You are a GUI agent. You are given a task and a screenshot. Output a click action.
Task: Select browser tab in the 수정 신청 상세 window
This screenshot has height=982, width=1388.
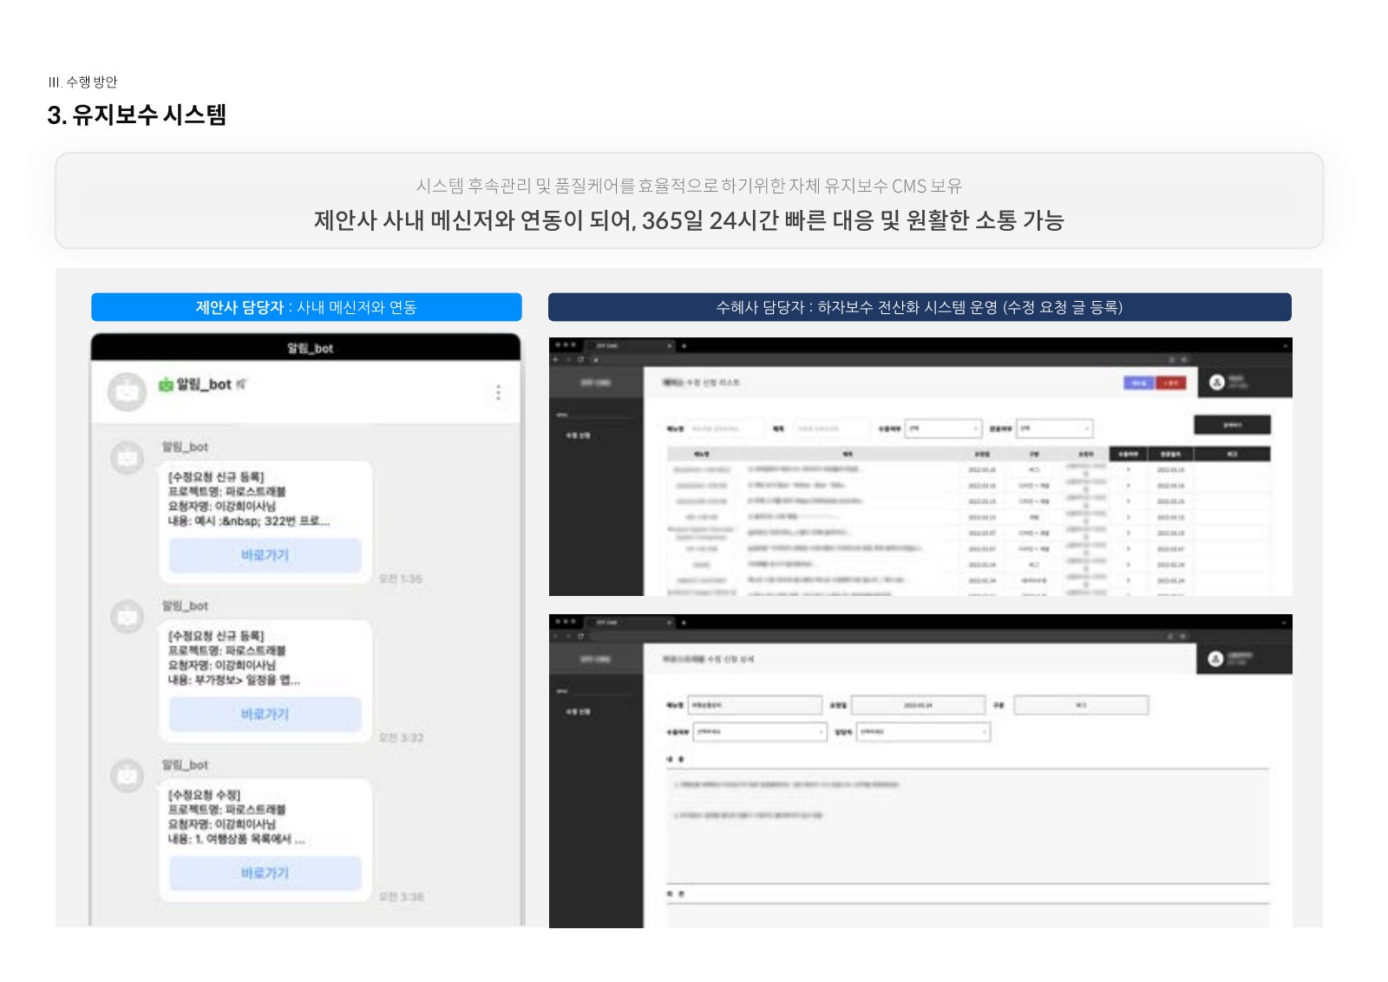629,622
